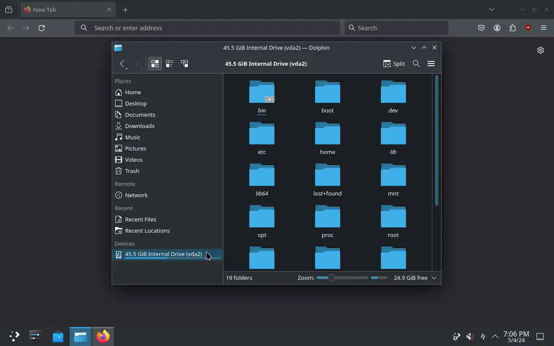Personalize new tab with gear icon
The image size is (554, 346).
[x=541, y=50]
